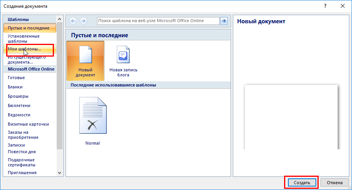
Task: Open Мои шаблоны... category
Action: tap(24, 49)
